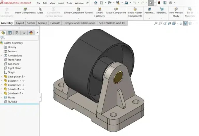Viewport: 199px width, 136px height.
Task: Open the Options gear dropdown arrow
Action: (x=175, y=3)
